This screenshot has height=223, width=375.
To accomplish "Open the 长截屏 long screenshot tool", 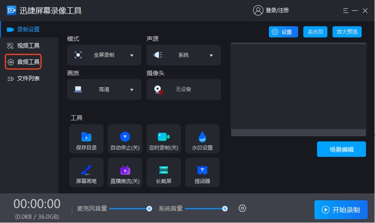I will point(163,172).
